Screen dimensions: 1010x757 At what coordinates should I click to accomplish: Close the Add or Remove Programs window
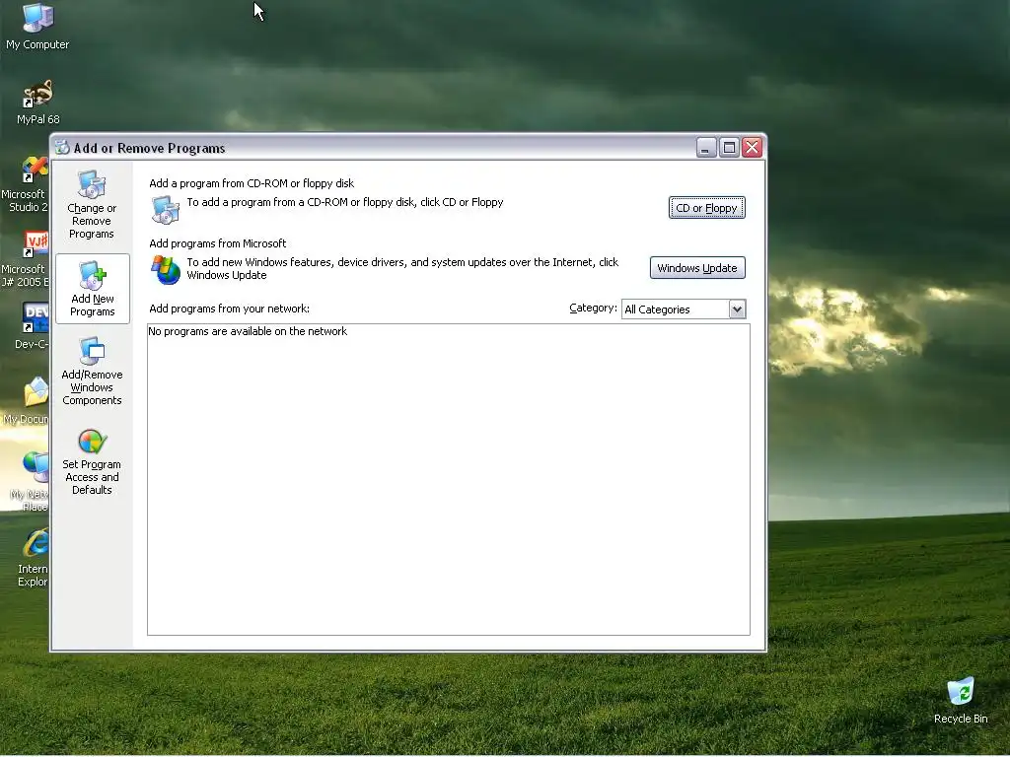click(x=752, y=148)
